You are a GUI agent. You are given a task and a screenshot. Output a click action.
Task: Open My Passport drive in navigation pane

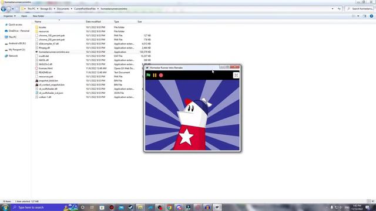pyautogui.click(x=16, y=49)
